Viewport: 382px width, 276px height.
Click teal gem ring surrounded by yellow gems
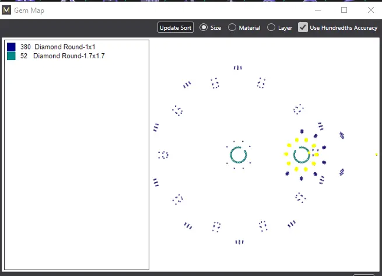pyautogui.click(x=302, y=155)
